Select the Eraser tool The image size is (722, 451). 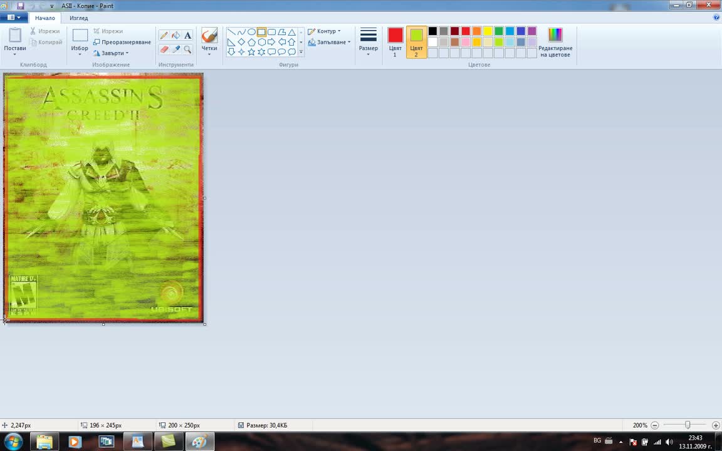tap(164, 49)
